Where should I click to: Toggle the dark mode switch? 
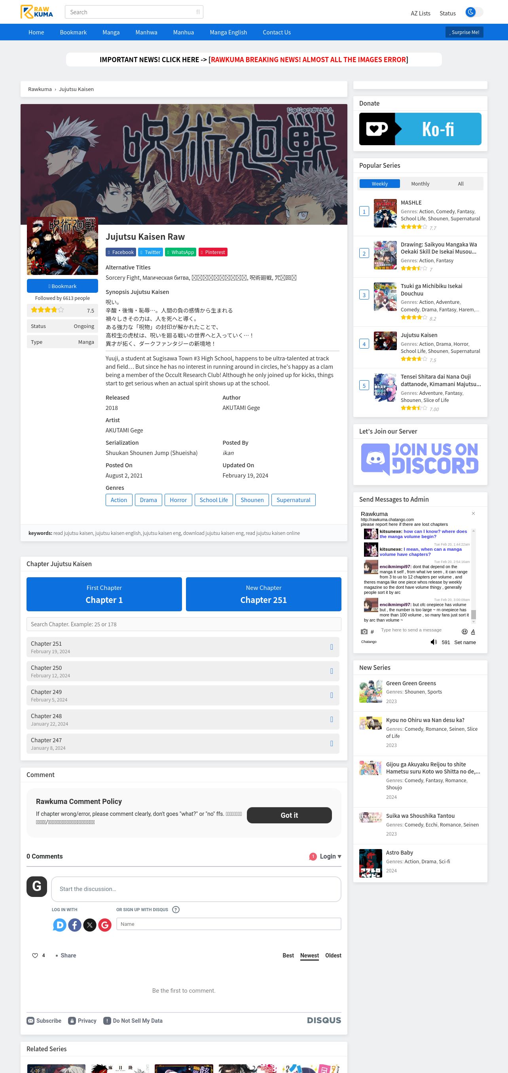coord(474,12)
